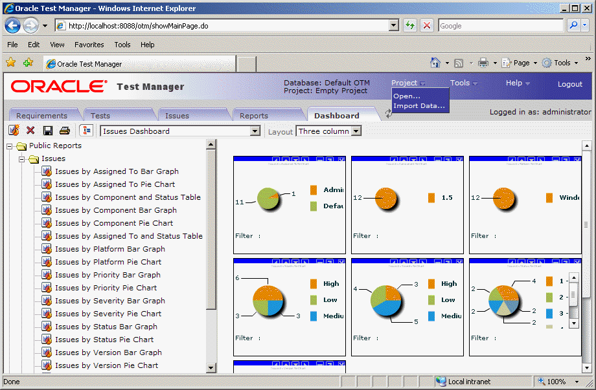The image size is (596, 390).
Task: Open the Oracle Help header menu
Action: coord(518,83)
